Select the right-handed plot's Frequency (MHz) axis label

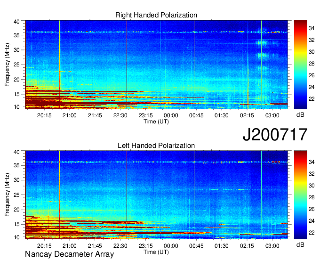(7, 65)
